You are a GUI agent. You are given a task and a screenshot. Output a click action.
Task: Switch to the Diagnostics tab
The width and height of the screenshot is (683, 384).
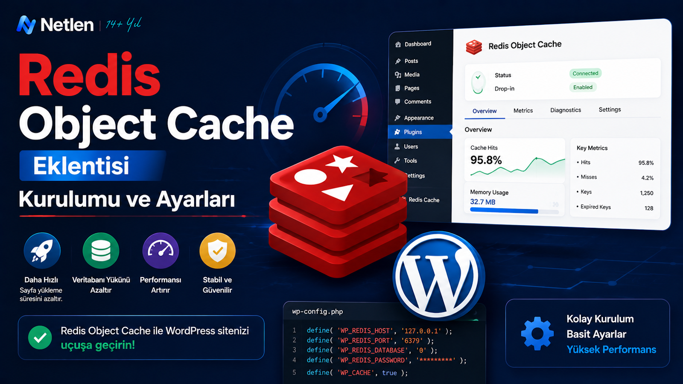tap(566, 110)
